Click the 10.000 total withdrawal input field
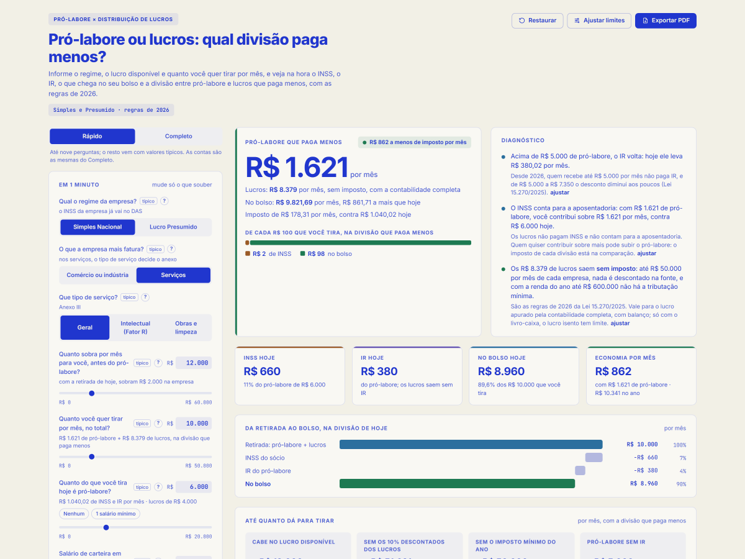Viewport: 745px width, 559px height. [x=194, y=424]
